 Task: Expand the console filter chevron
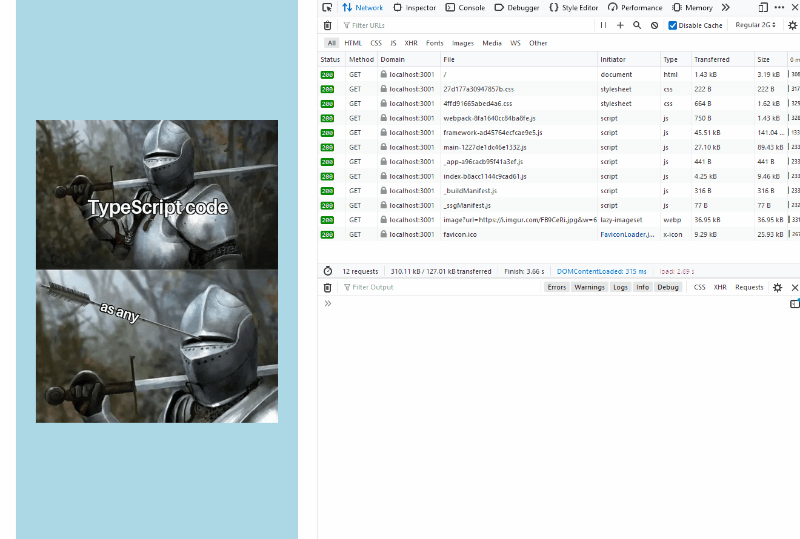point(327,303)
